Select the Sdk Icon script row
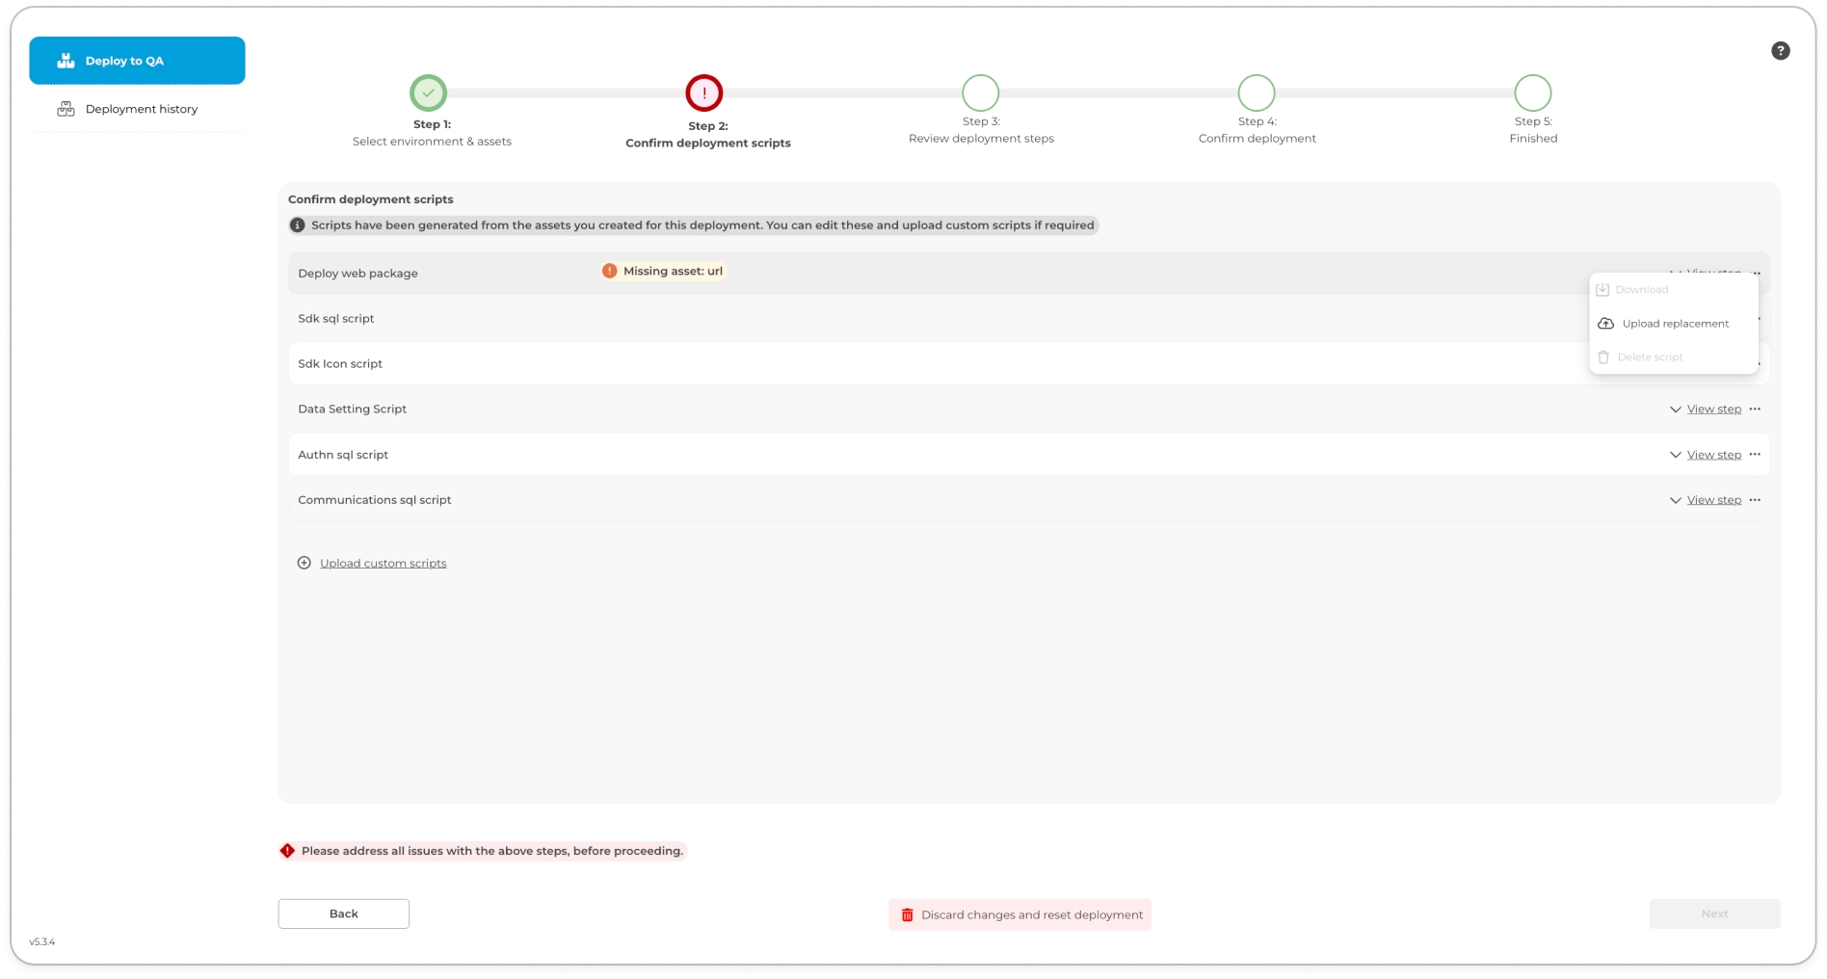The image size is (1827, 979). click(867, 364)
